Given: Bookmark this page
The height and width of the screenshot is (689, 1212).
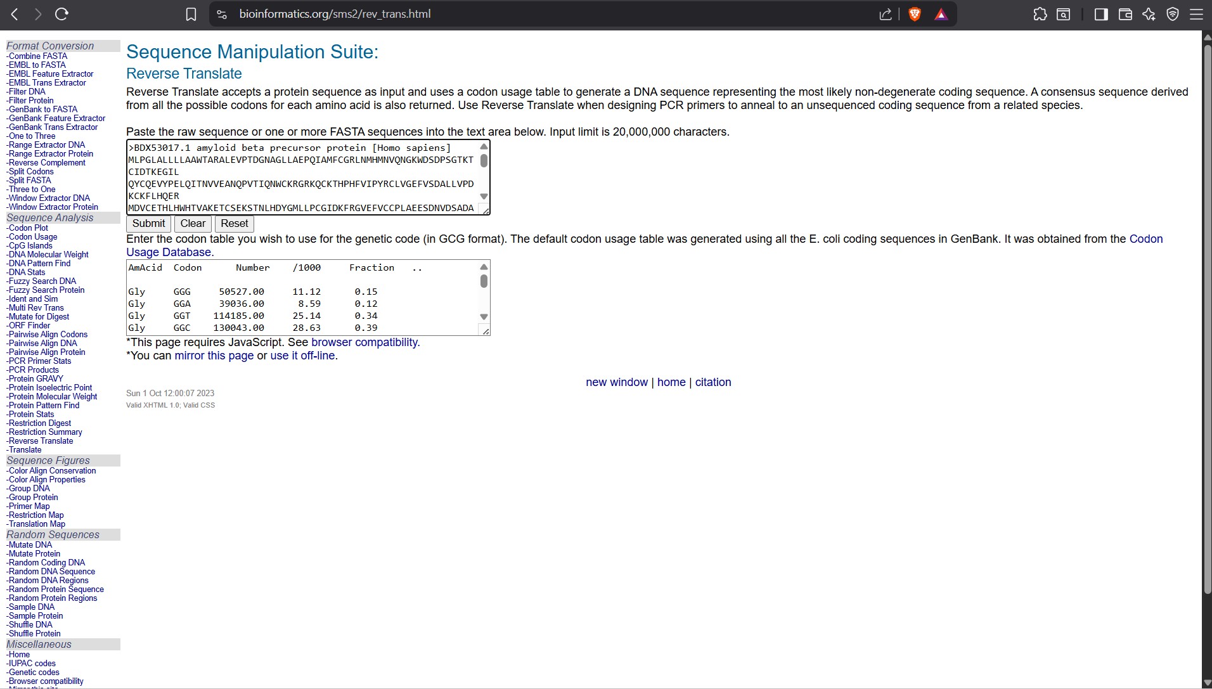Looking at the screenshot, I should (x=191, y=14).
